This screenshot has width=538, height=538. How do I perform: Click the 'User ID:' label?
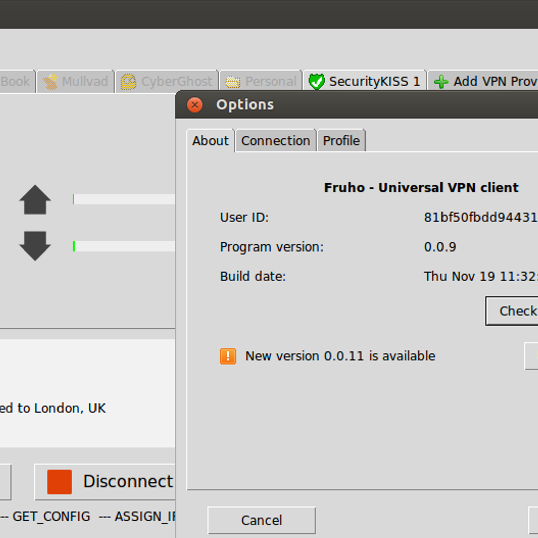244,218
